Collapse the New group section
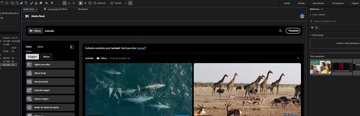Viewport: 360px width, 116px height. click(311, 35)
